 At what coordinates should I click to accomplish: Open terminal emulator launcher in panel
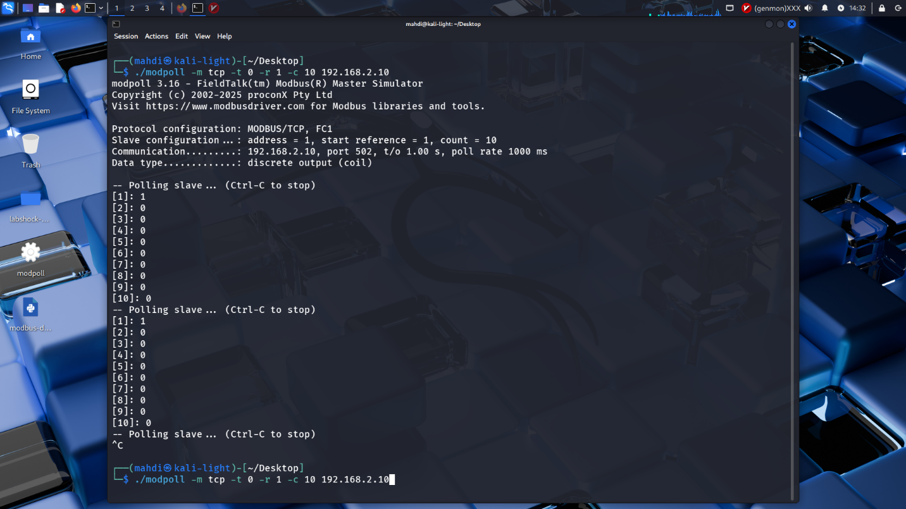[90, 8]
